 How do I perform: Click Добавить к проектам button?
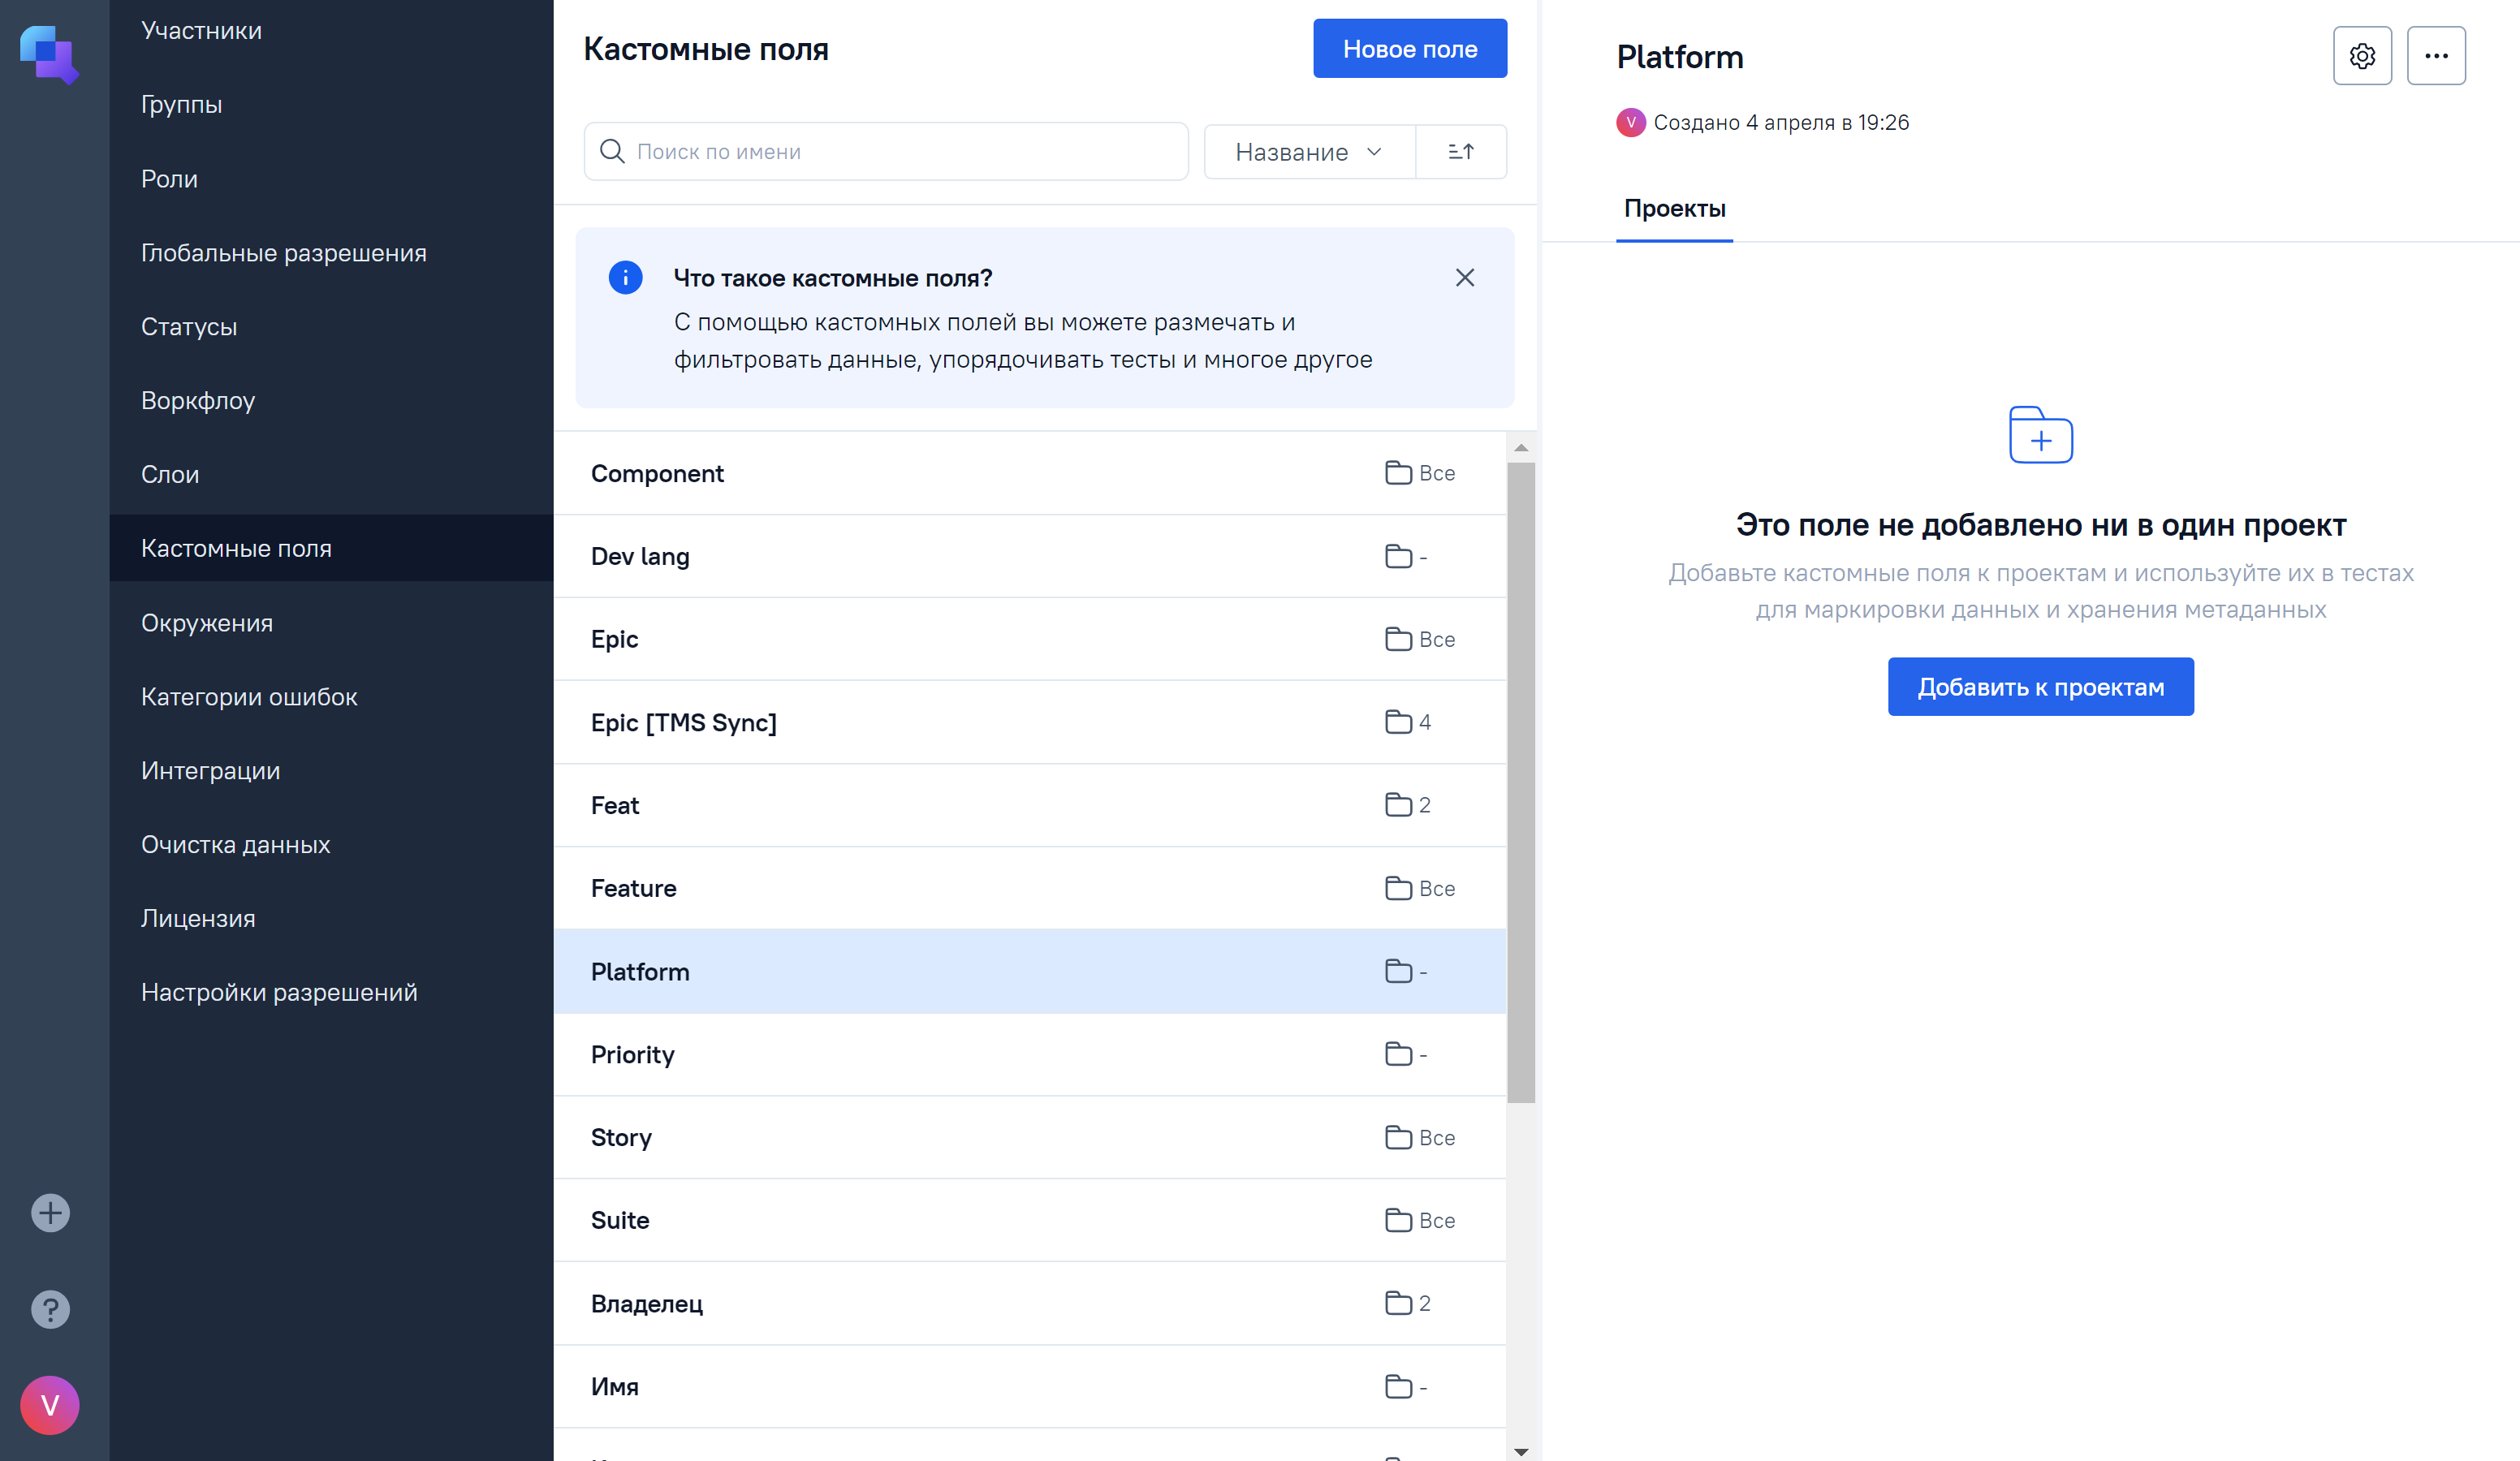pyautogui.click(x=2040, y=687)
